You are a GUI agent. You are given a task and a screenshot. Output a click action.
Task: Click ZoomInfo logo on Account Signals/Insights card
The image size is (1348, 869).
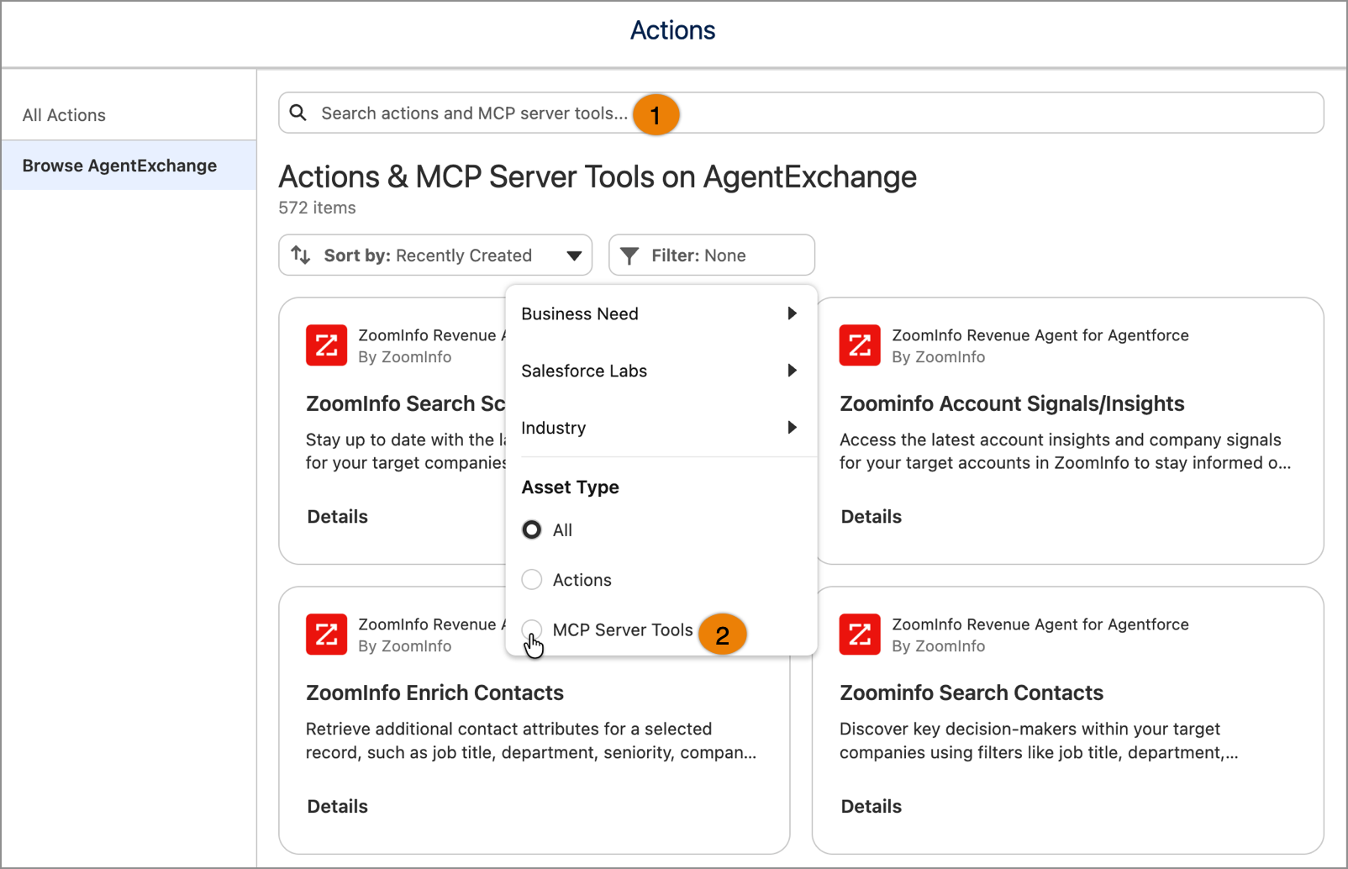tap(860, 345)
